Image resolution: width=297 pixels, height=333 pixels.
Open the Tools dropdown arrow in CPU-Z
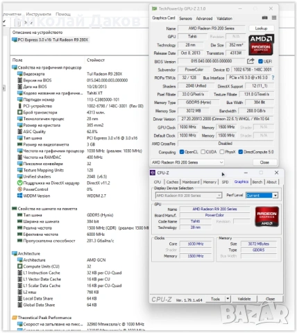[x=228, y=299]
